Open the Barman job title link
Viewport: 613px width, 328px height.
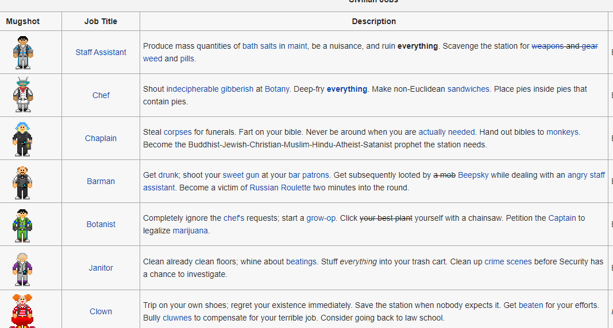pyautogui.click(x=101, y=181)
